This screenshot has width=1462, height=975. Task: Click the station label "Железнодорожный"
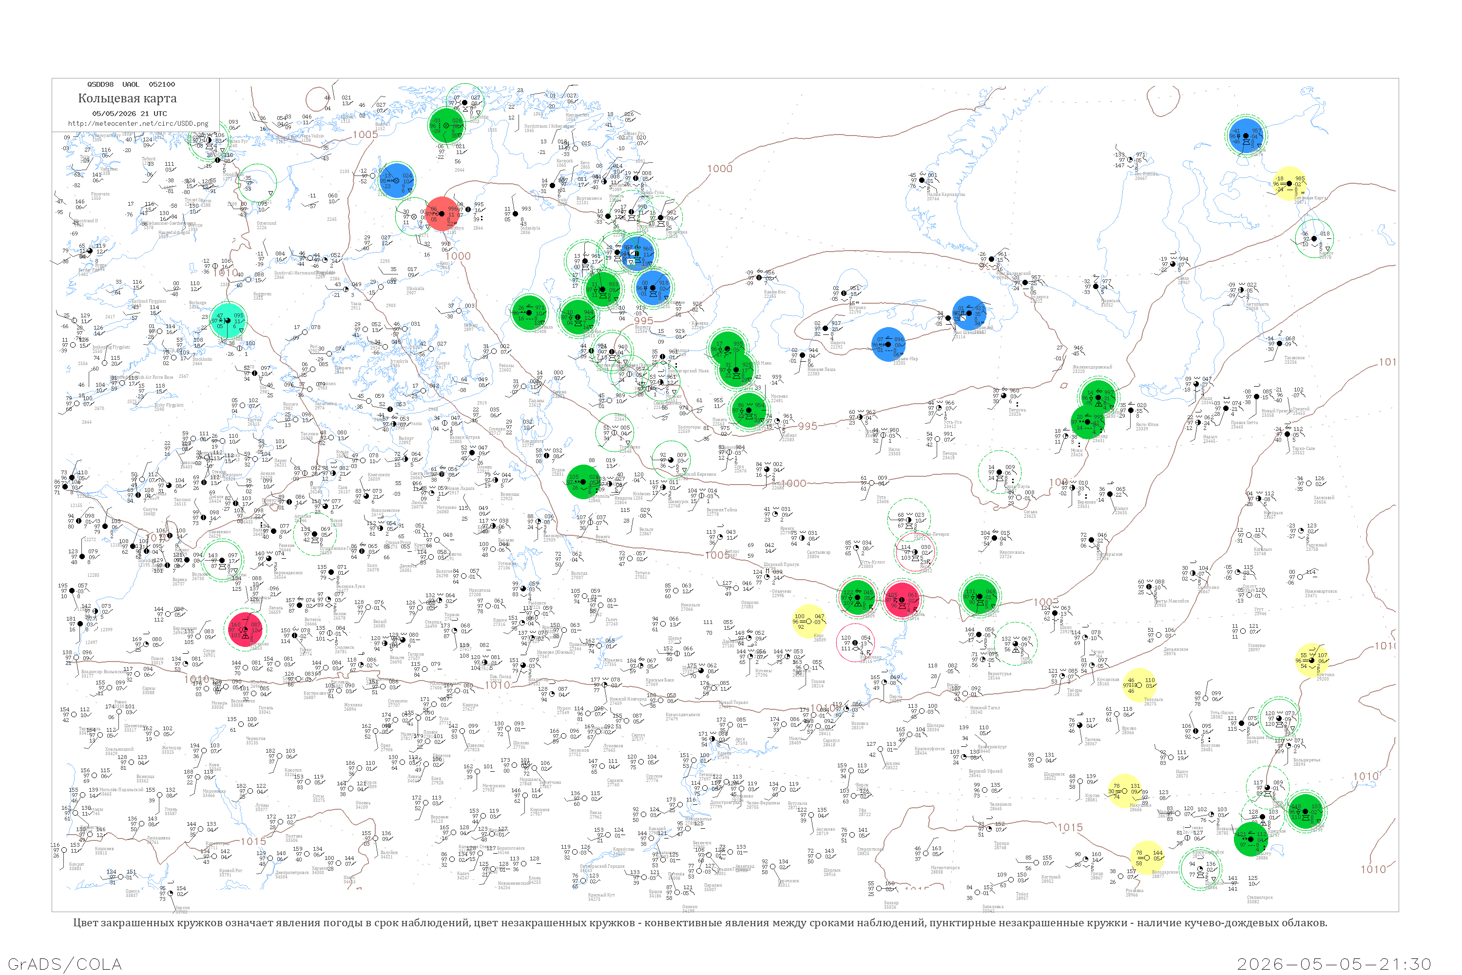pos(1092,368)
